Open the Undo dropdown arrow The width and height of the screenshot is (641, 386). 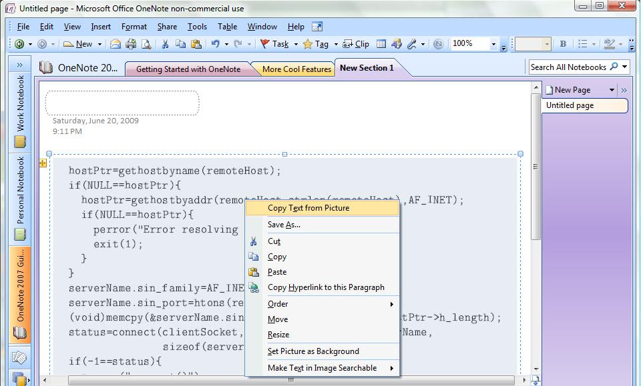(226, 44)
